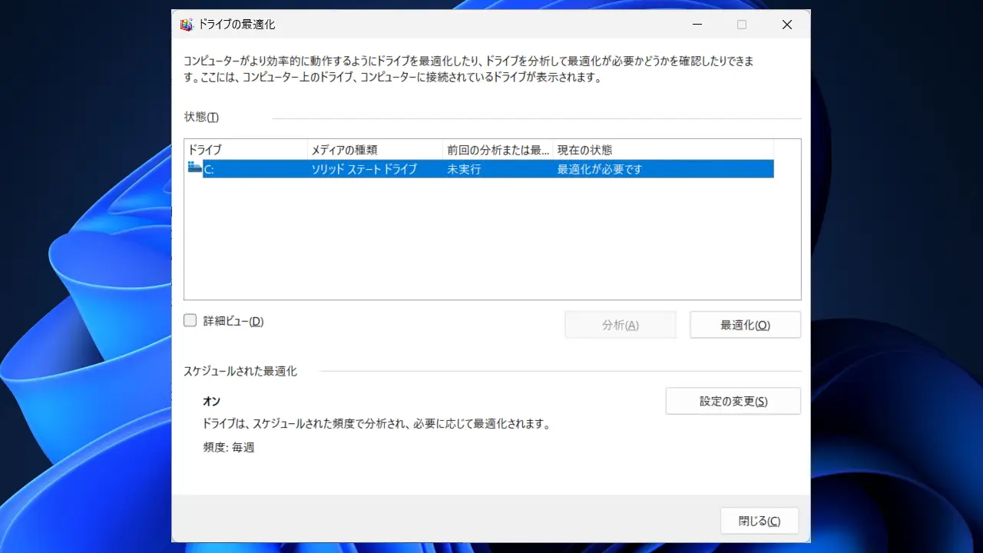
Task: Click the greyed-out 分析(A) button
Action: click(x=620, y=325)
